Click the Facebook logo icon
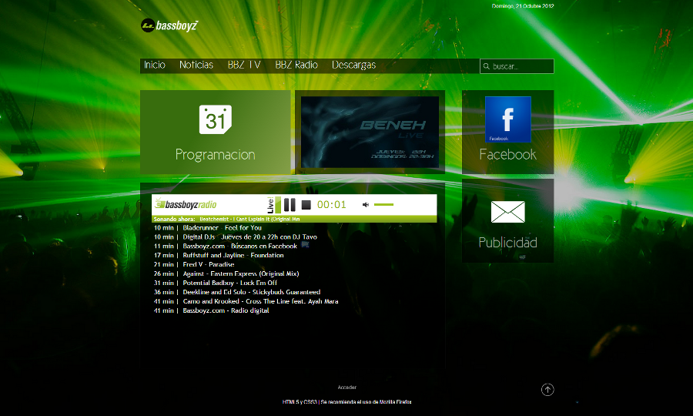Screen dimensions: 693x416 [x=508, y=119]
